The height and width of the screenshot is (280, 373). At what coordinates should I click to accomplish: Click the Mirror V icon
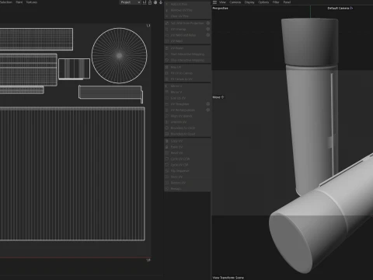coord(167,92)
